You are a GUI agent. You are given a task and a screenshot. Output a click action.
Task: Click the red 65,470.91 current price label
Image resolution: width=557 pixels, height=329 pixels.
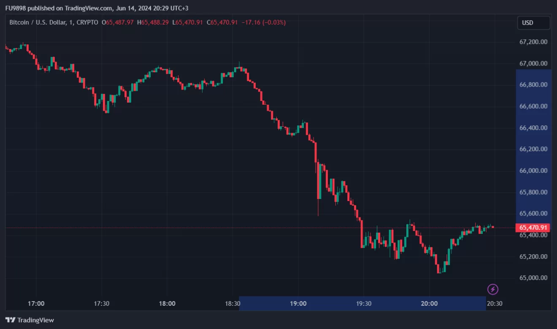(x=533, y=228)
